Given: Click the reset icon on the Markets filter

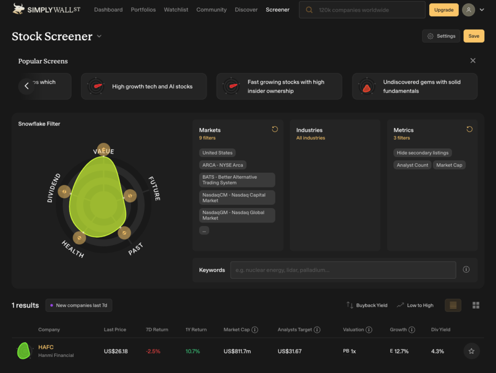Looking at the screenshot, I should pyautogui.click(x=275, y=129).
